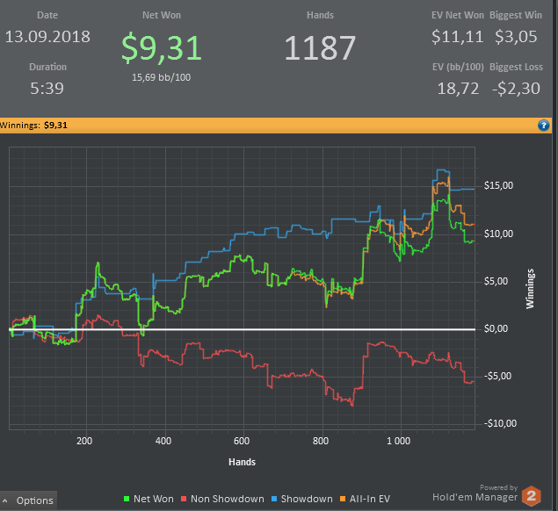Select the Non Showdown legend label
This screenshot has width=558, height=511.
(x=228, y=499)
